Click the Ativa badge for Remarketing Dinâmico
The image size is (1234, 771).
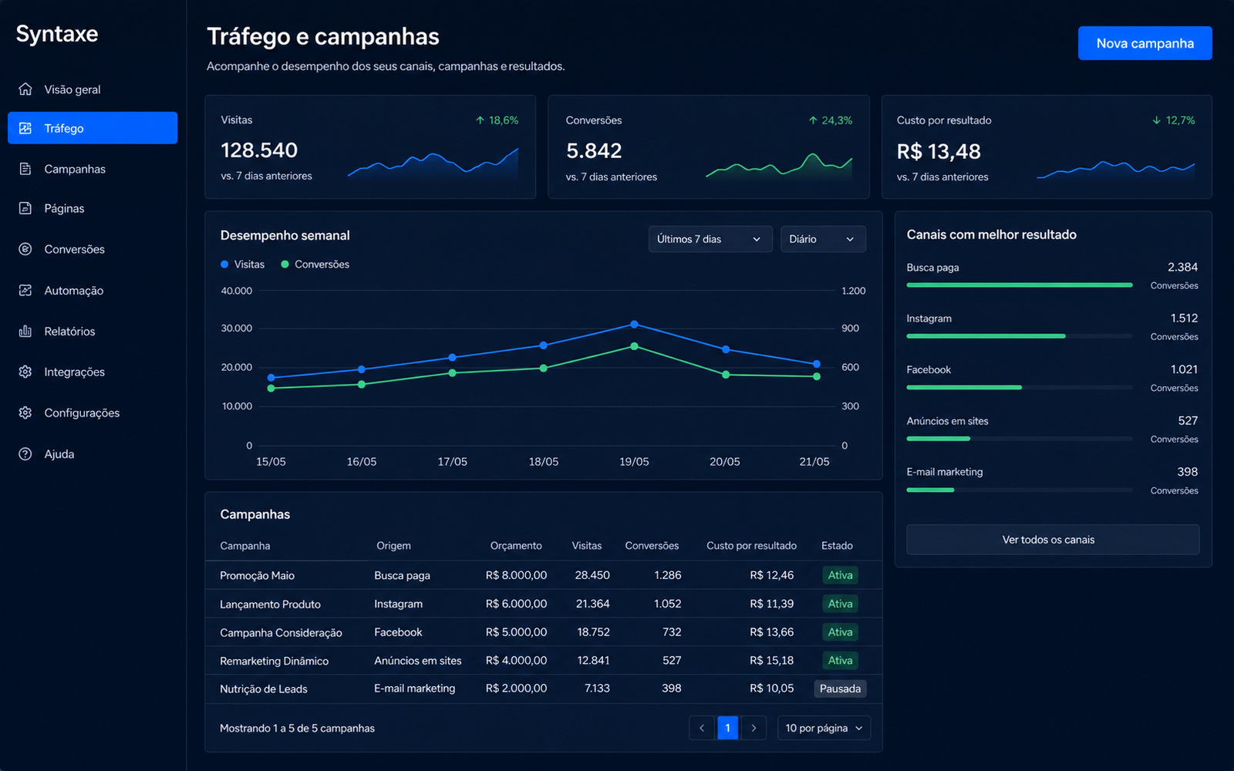pos(840,661)
